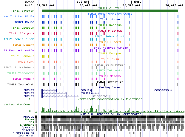This screenshot has width=185, height=137.
Task: Select the Rhesus alignment row label
Action: [28, 116]
